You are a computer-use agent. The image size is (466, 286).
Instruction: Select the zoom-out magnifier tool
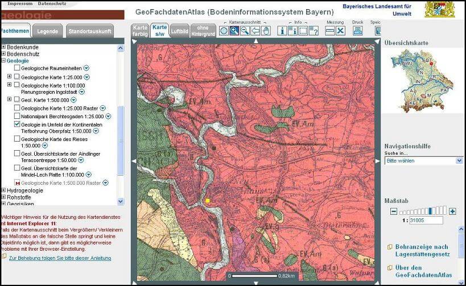click(245, 31)
